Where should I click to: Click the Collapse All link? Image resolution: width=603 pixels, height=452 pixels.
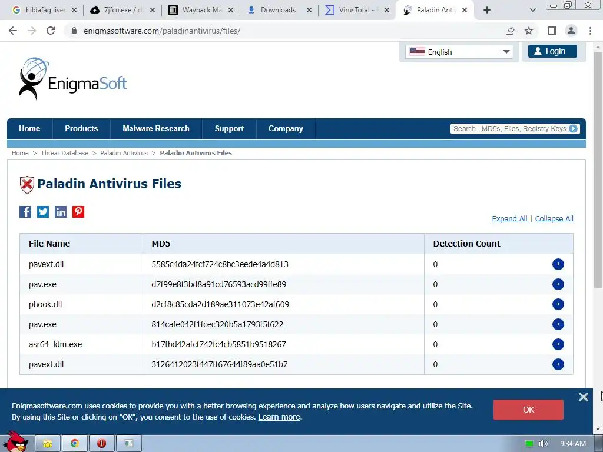click(554, 219)
